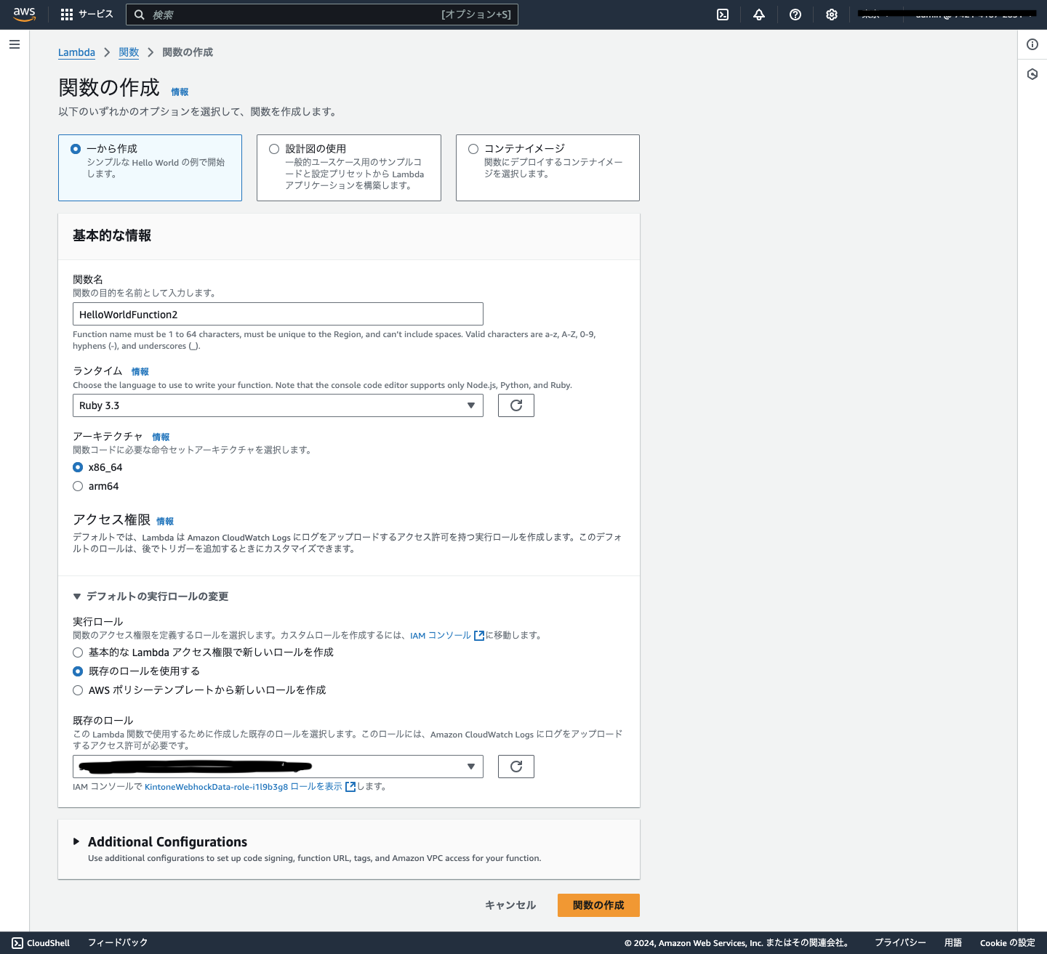The height and width of the screenshot is (954, 1047).
Task: Open the notifications bell icon
Action: pos(759,15)
